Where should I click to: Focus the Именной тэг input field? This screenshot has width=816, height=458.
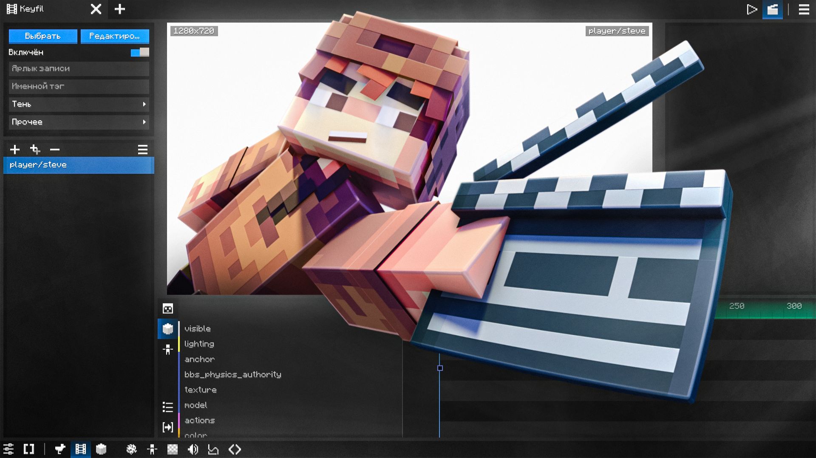pyautogui.click(x=79, y=86)
